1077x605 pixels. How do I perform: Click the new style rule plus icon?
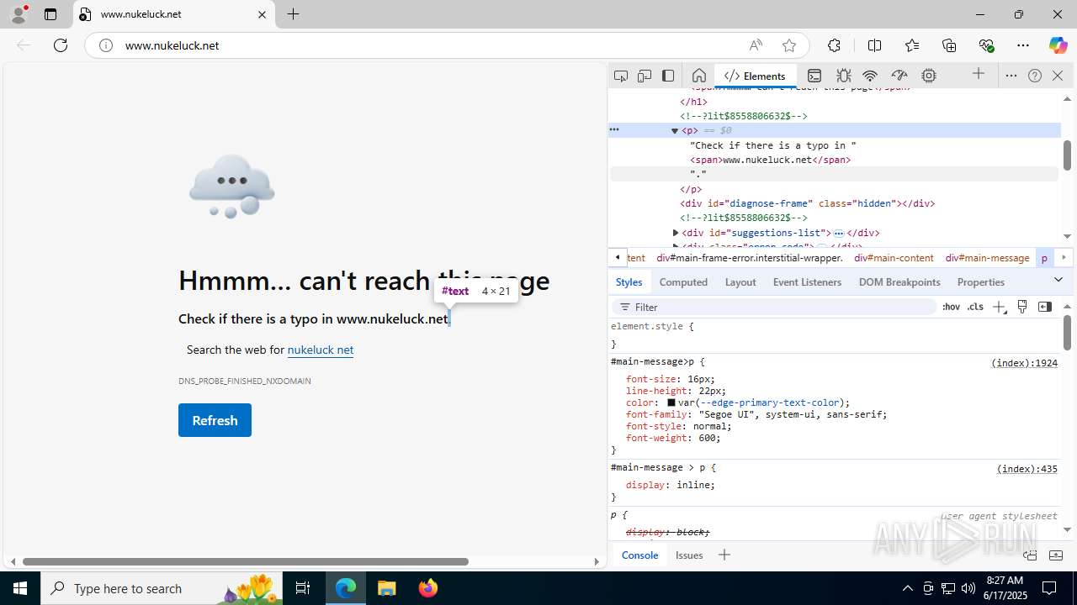tap(999, 307)
